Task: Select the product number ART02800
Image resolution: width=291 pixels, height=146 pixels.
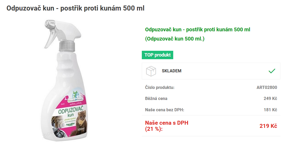Action: (267, 87)
